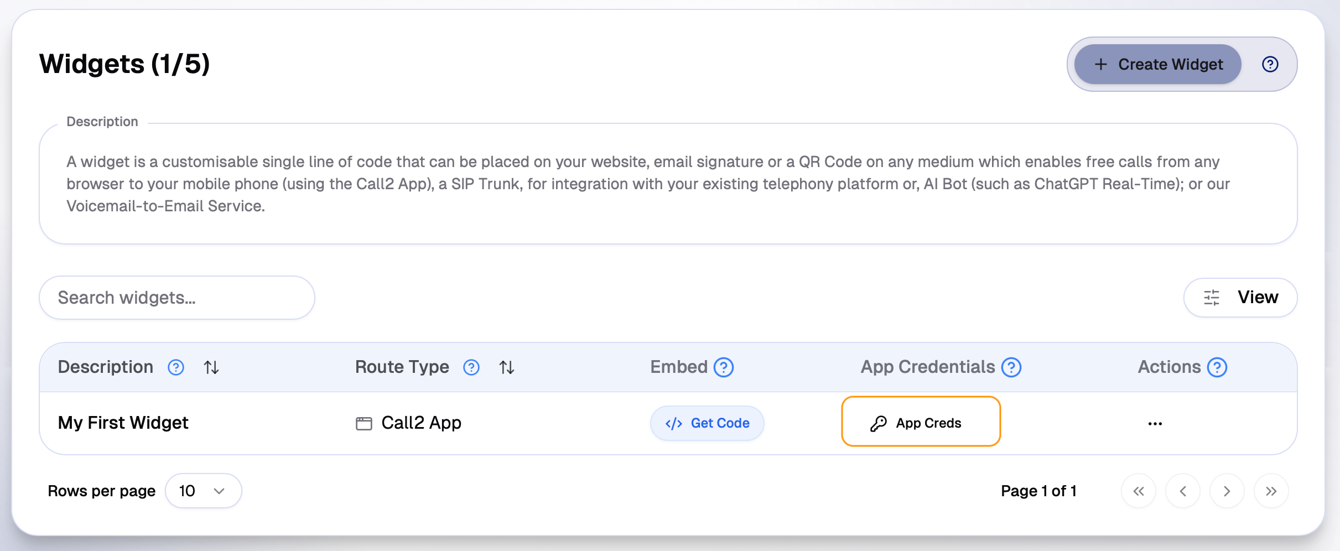Go to the previous page
1340x551 pixels.
pos(1182,491)
